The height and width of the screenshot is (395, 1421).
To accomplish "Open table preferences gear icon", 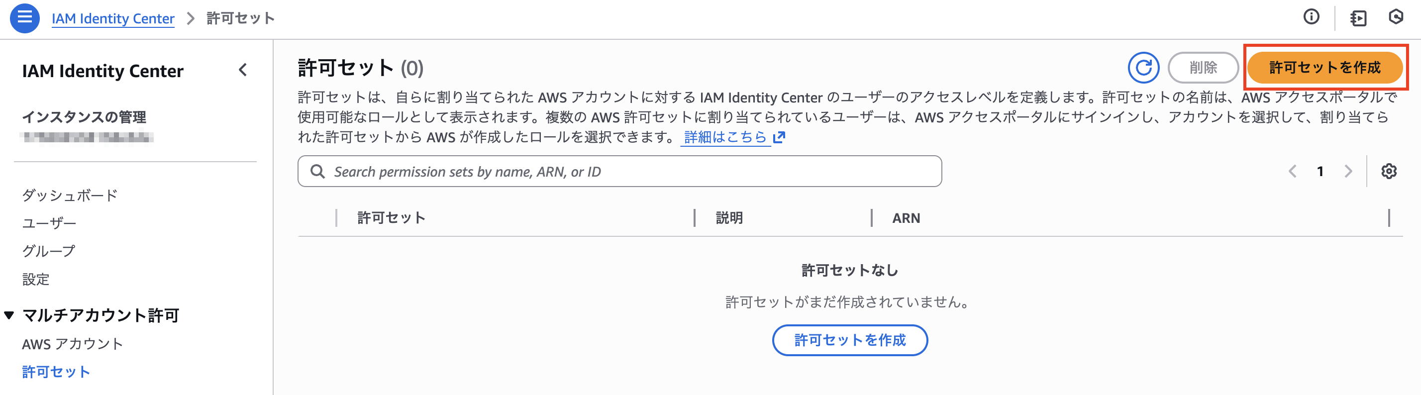I will pyautogui.click(x=1389, y=172).
